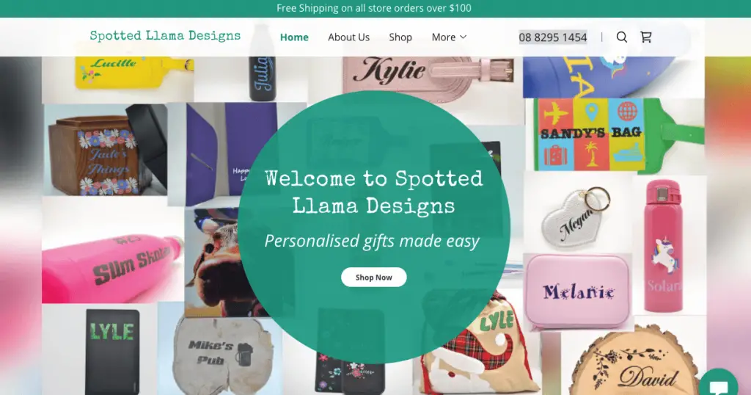Viewport: 751px width, 395px height.
Task: Expand the More menu chevron
Action: (x=463, y=37)
